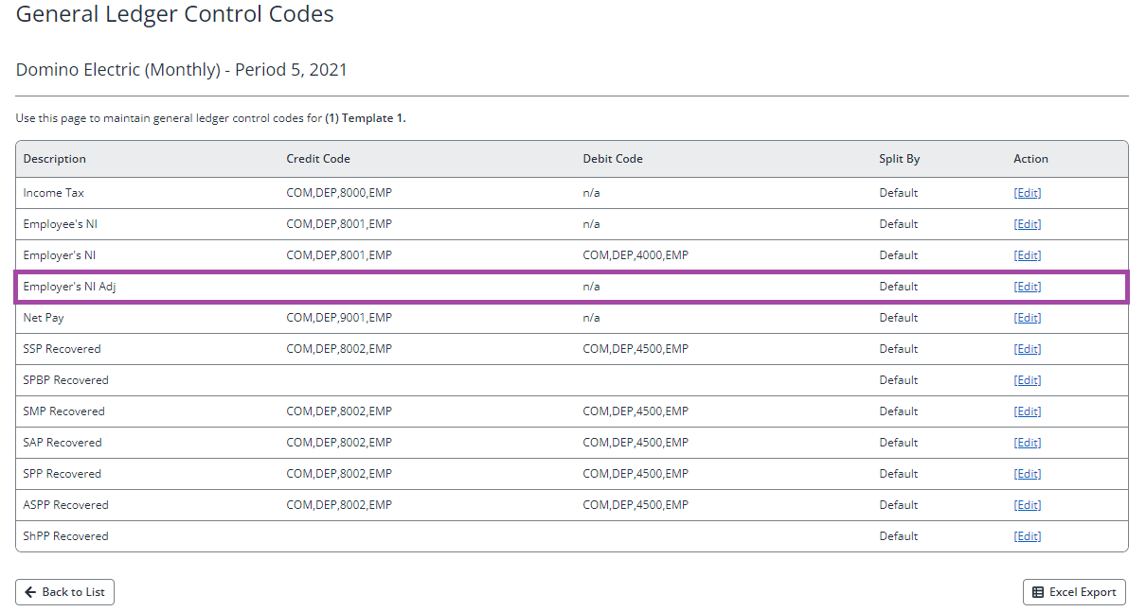
Task: Click the Excel Export button
Action: (1074, 591)
